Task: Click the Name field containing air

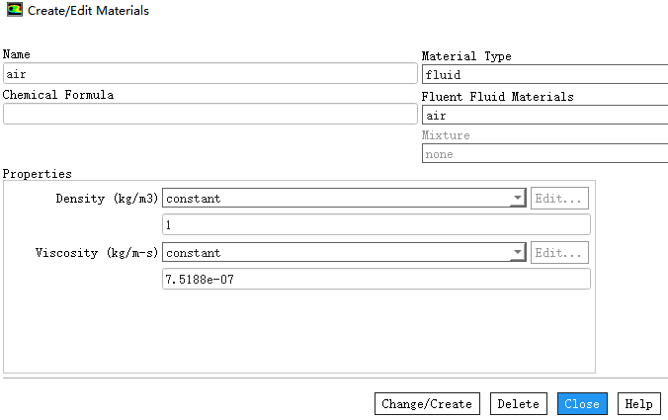Action: (209, 74)
